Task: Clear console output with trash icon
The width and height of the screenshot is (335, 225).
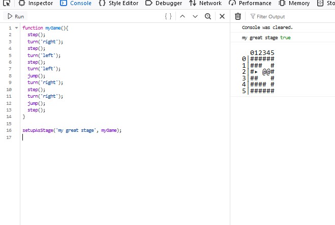Action: coord(237,16)
